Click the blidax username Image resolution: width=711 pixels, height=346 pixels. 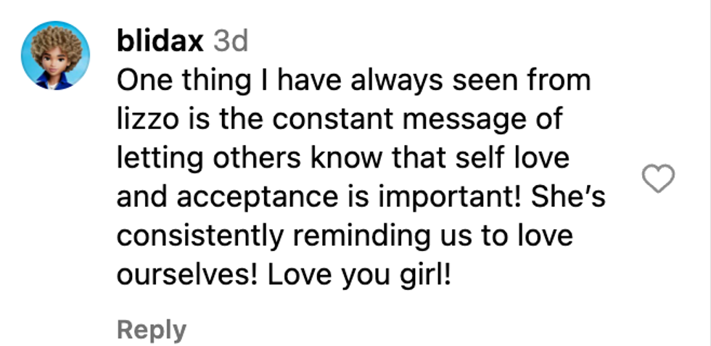pyautogui.click(x=160, y=41)
